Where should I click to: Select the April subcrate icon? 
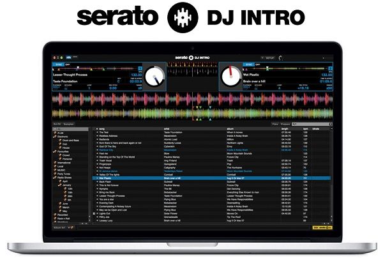coord(60,181)
